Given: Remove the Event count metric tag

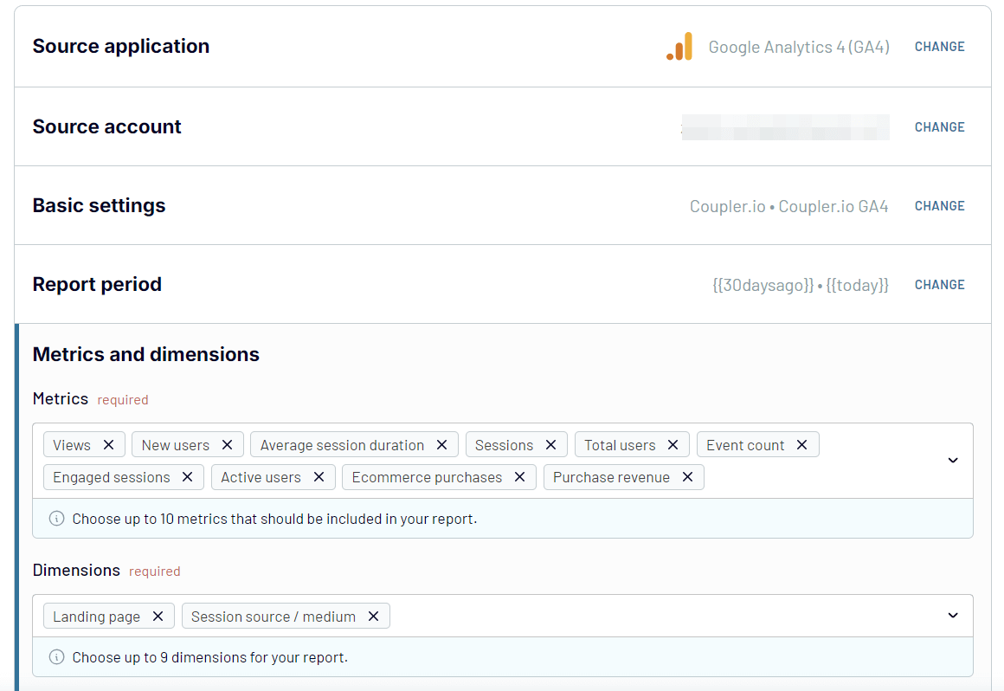Looking at the screenshot, I should click(x=801, y=445).
